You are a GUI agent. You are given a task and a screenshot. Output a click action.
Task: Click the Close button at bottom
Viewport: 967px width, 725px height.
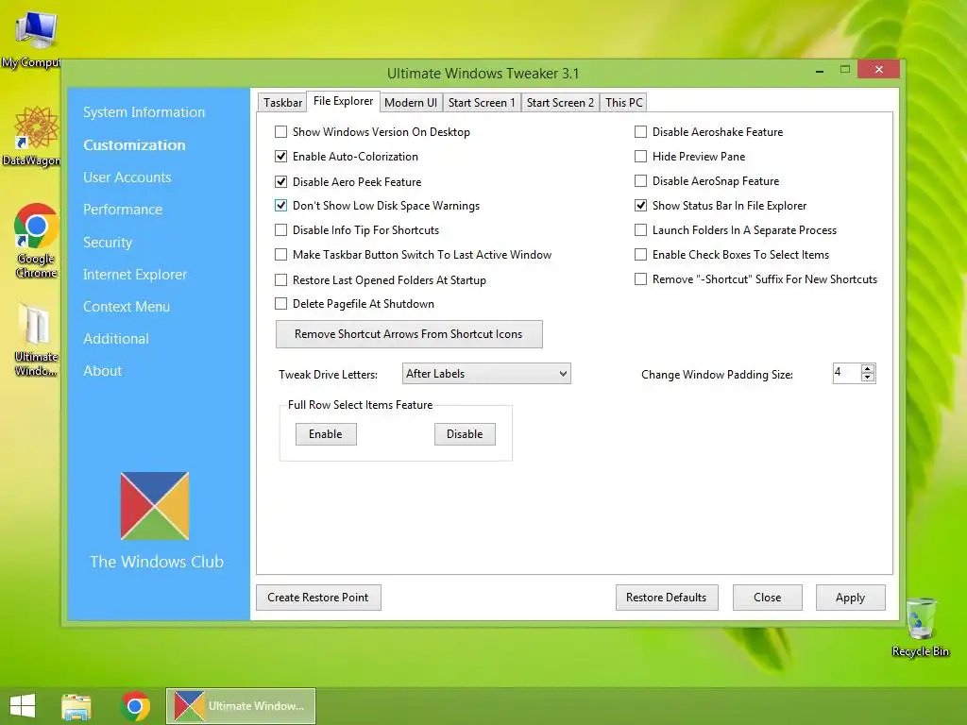[767, 598]
